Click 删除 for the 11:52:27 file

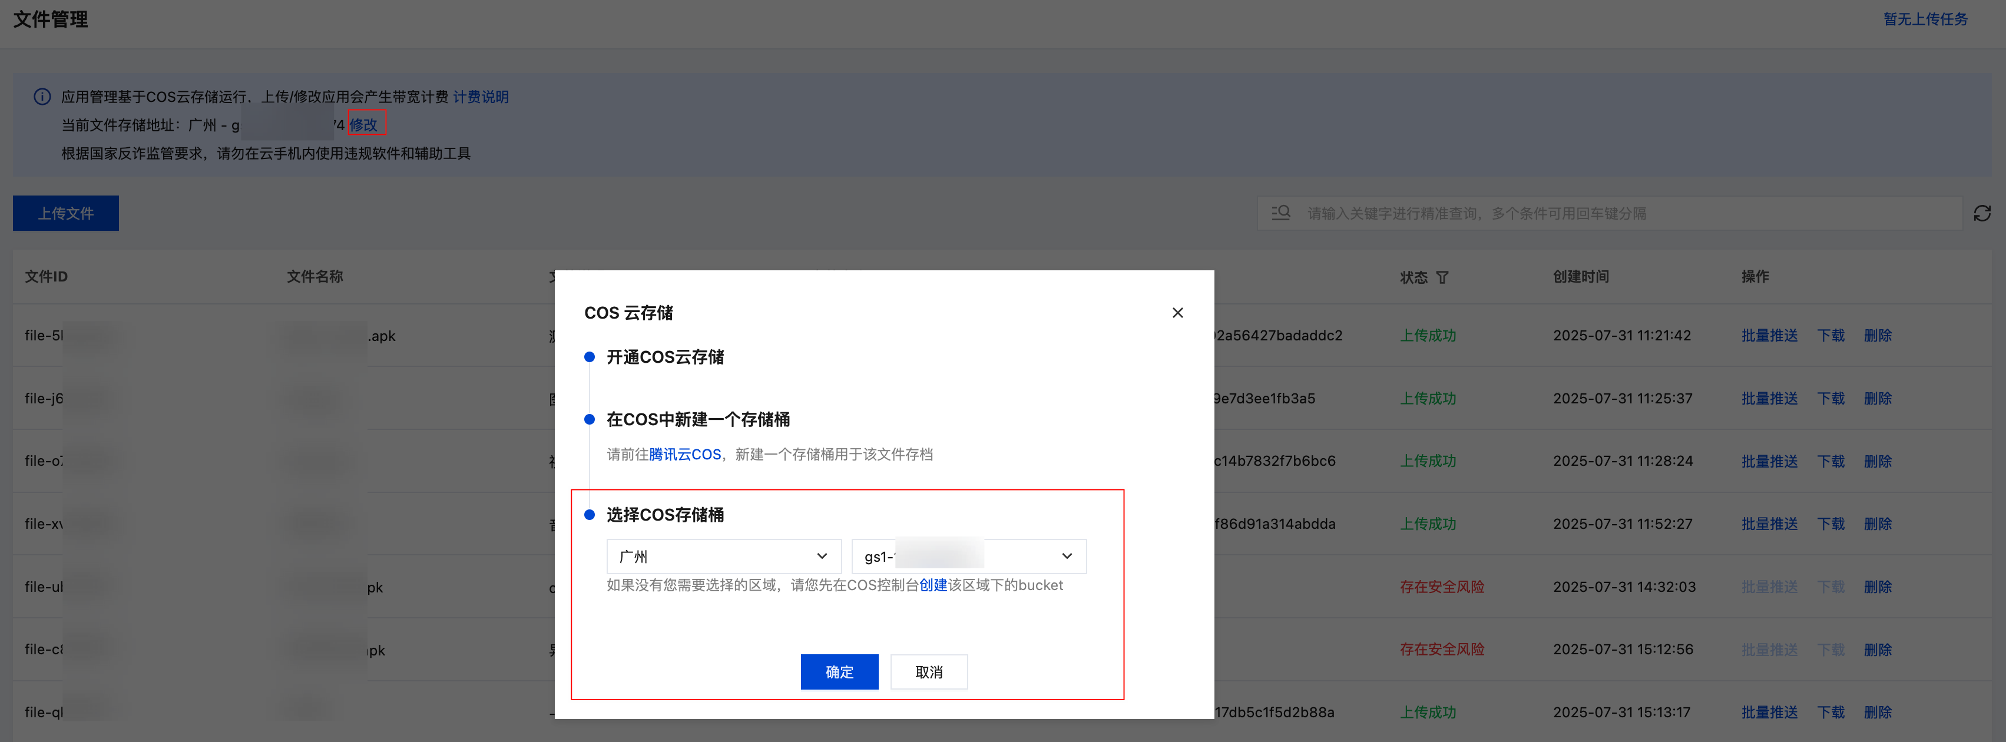pyautogui.click(x=1878, y=524)
